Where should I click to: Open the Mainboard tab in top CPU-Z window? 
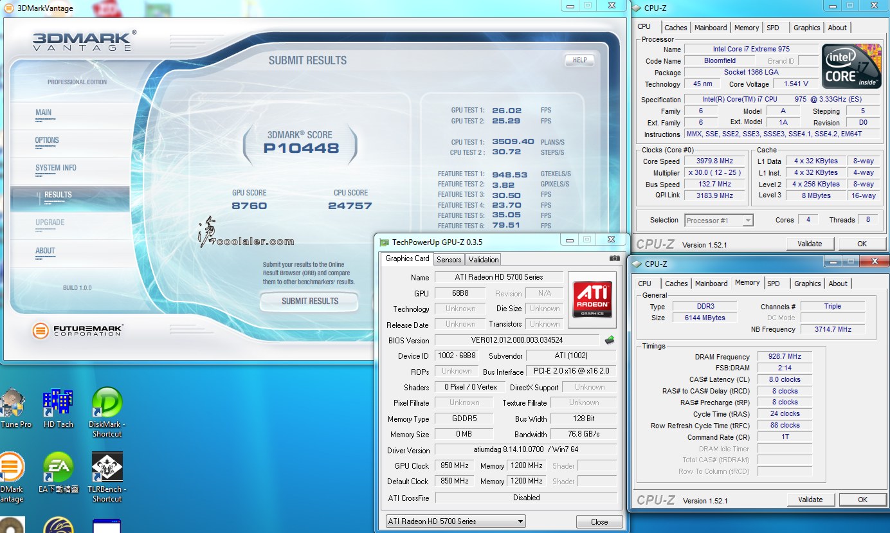711,28
